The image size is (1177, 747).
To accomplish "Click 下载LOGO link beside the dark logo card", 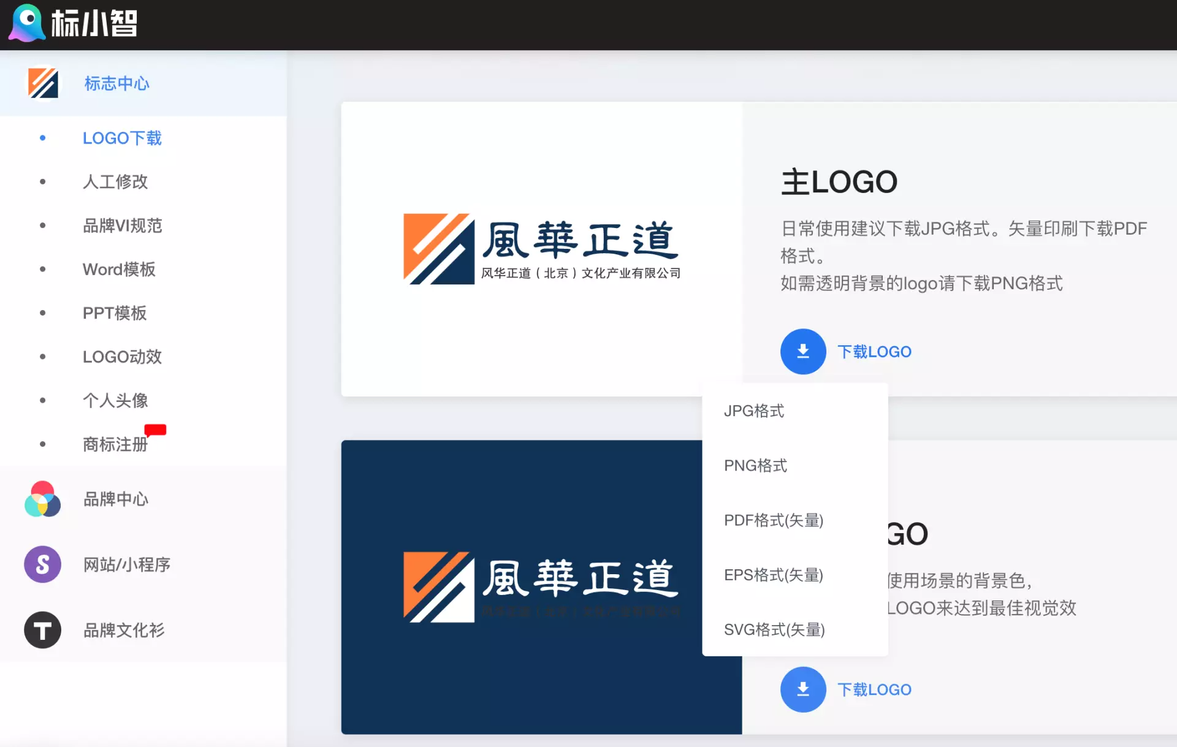I will point(874,689).
